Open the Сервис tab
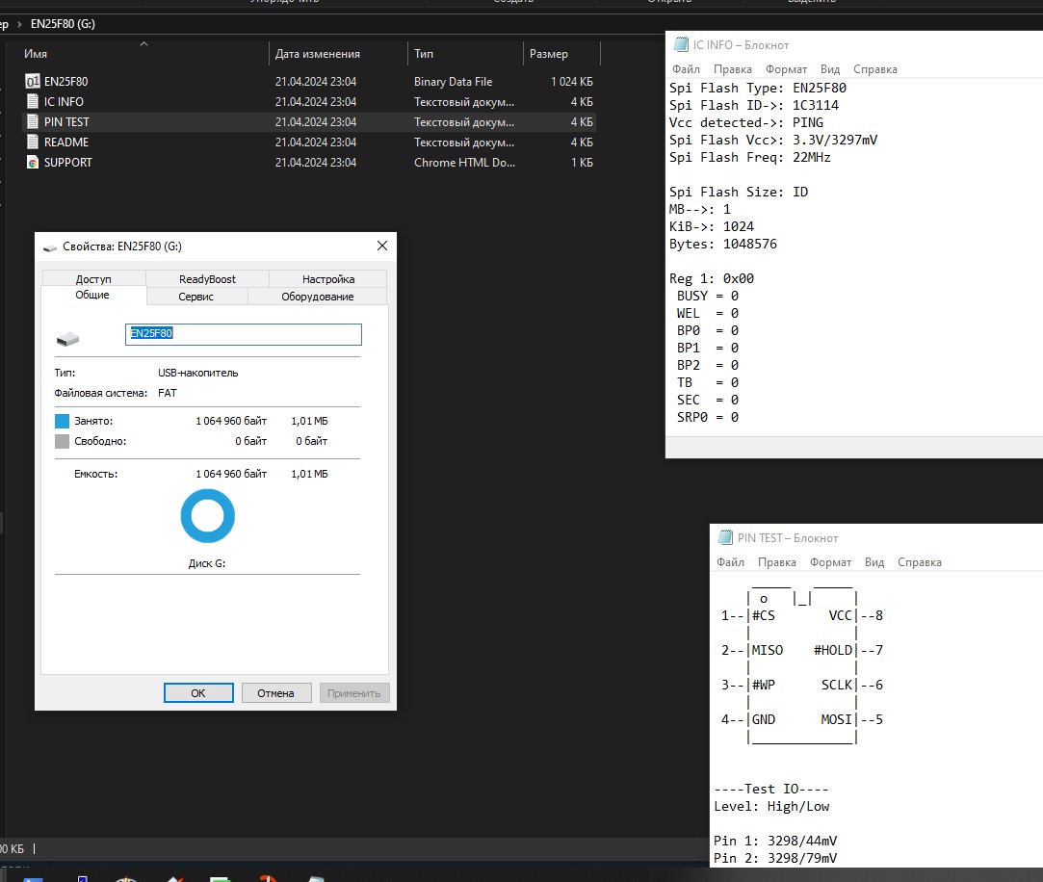Screen dimensions: 1043x882 coord(196,296)
